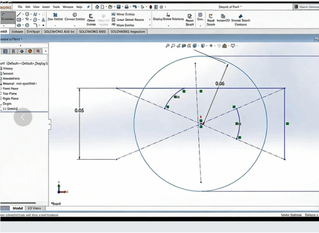This screenshot has height=233, width=319.
Task: Switch to the SOLIDWORKS Add-Ins tab
Action: (x=59, y=32)
